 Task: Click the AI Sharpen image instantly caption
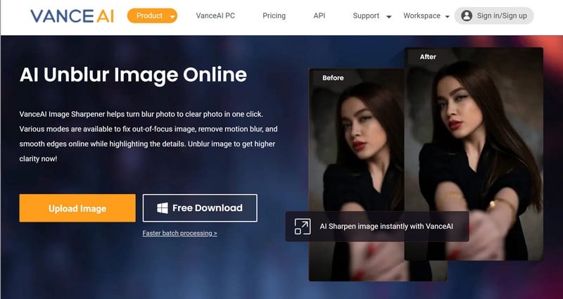click(386, 227)
